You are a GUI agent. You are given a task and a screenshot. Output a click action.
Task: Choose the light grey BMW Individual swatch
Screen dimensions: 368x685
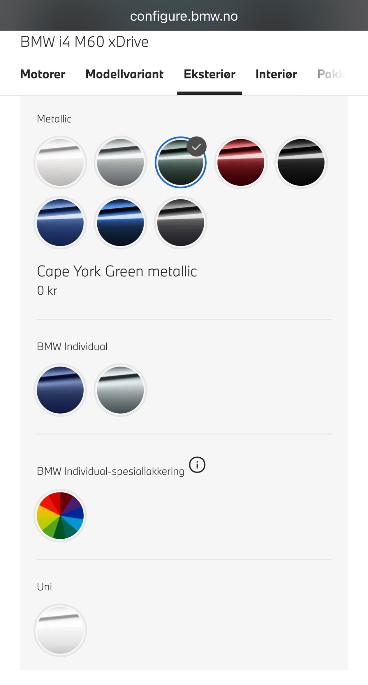(120, 390)
